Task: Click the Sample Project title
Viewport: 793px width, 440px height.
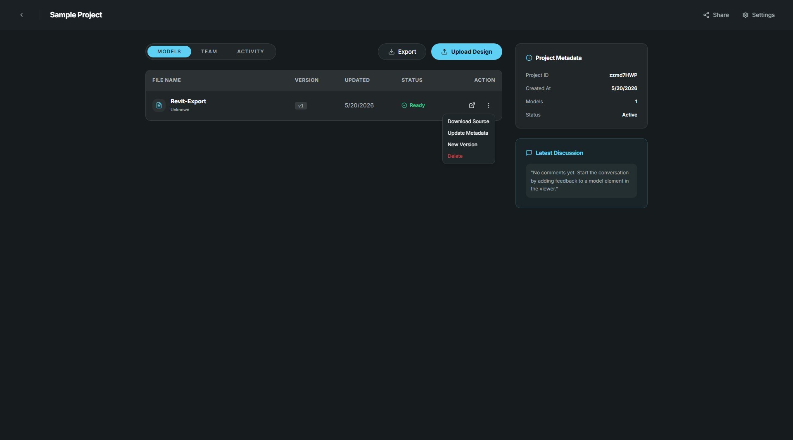Action: 76,15
